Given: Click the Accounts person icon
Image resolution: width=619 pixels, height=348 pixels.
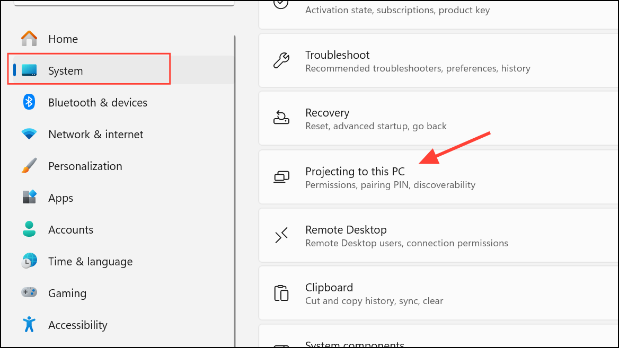Looking at the screenshot, I should (29, 229).
